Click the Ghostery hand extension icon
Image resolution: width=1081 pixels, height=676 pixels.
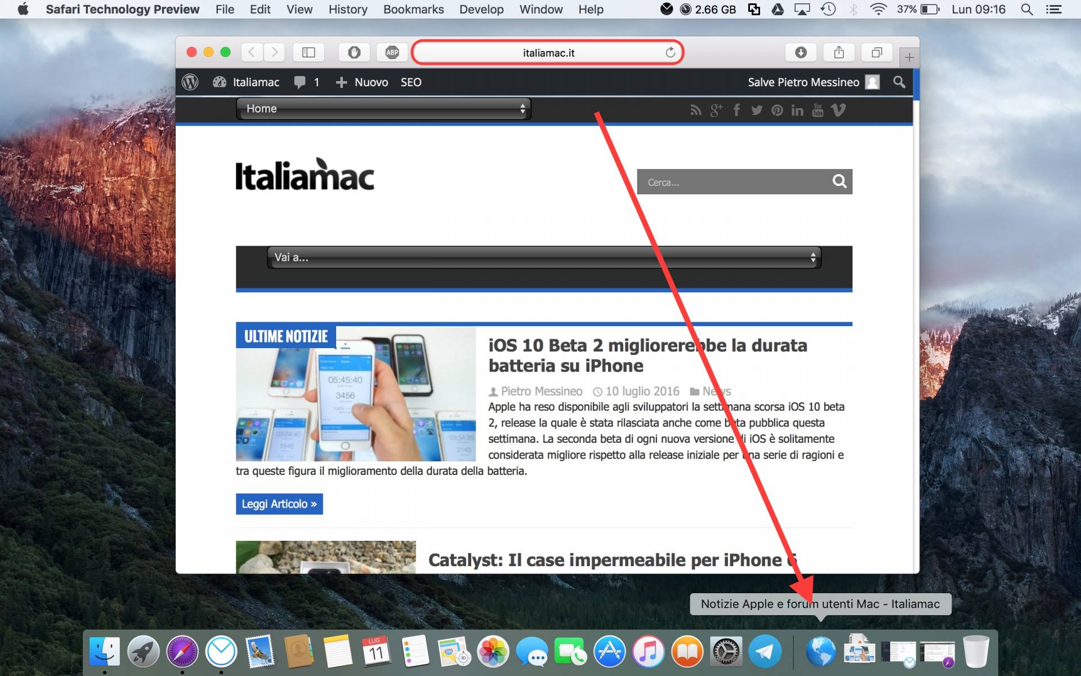pos(354,52)
